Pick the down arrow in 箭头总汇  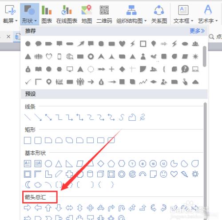tap(59, 208)
